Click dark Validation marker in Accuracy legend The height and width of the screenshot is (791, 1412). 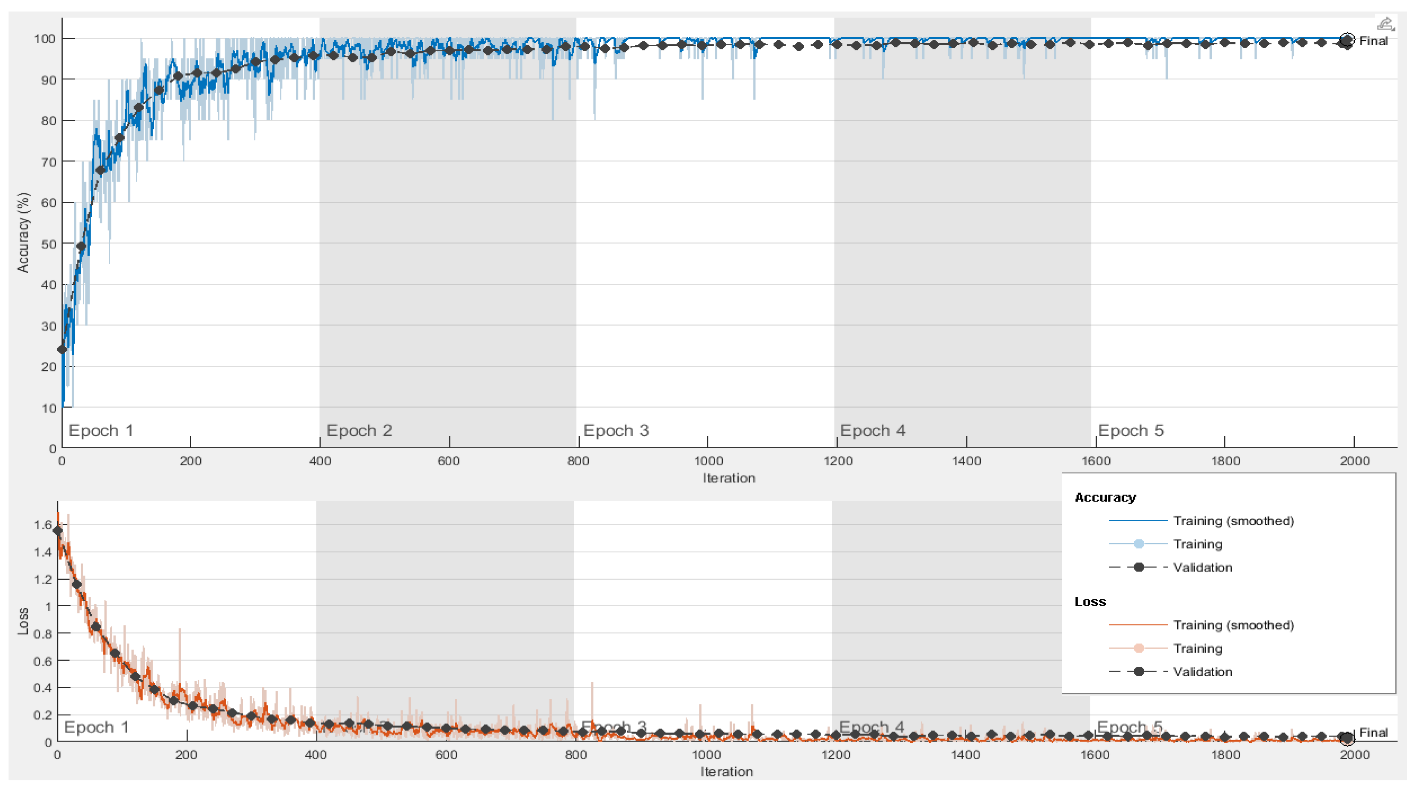[1138, 567]
